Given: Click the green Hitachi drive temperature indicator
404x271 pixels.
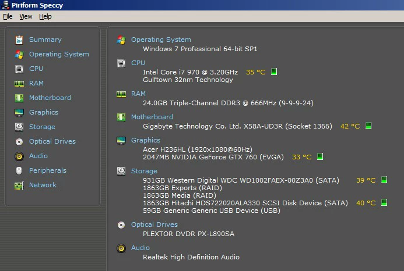Looking at the screenshot, I should click(x=384, y=202).
